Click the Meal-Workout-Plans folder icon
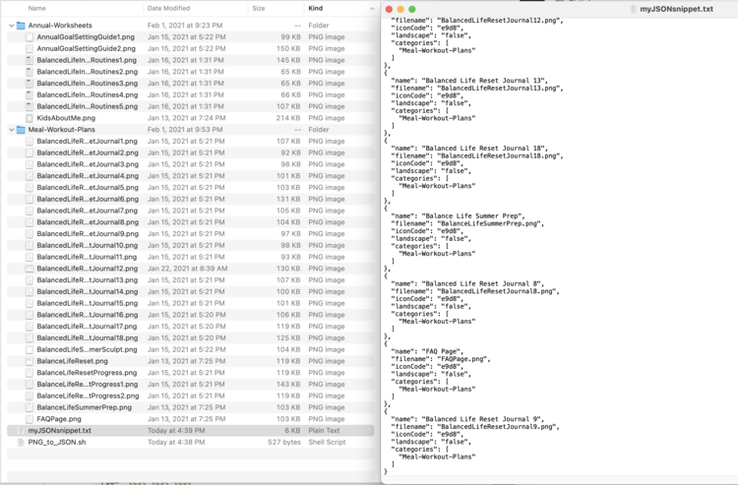The height and width of the screenshot is (485, 738). click(22, 129)
